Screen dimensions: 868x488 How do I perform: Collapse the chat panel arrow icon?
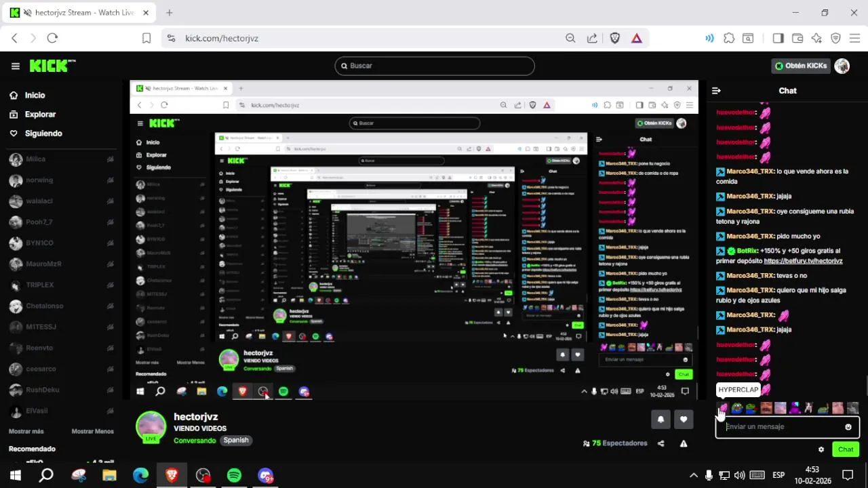[x=716, y=91]
